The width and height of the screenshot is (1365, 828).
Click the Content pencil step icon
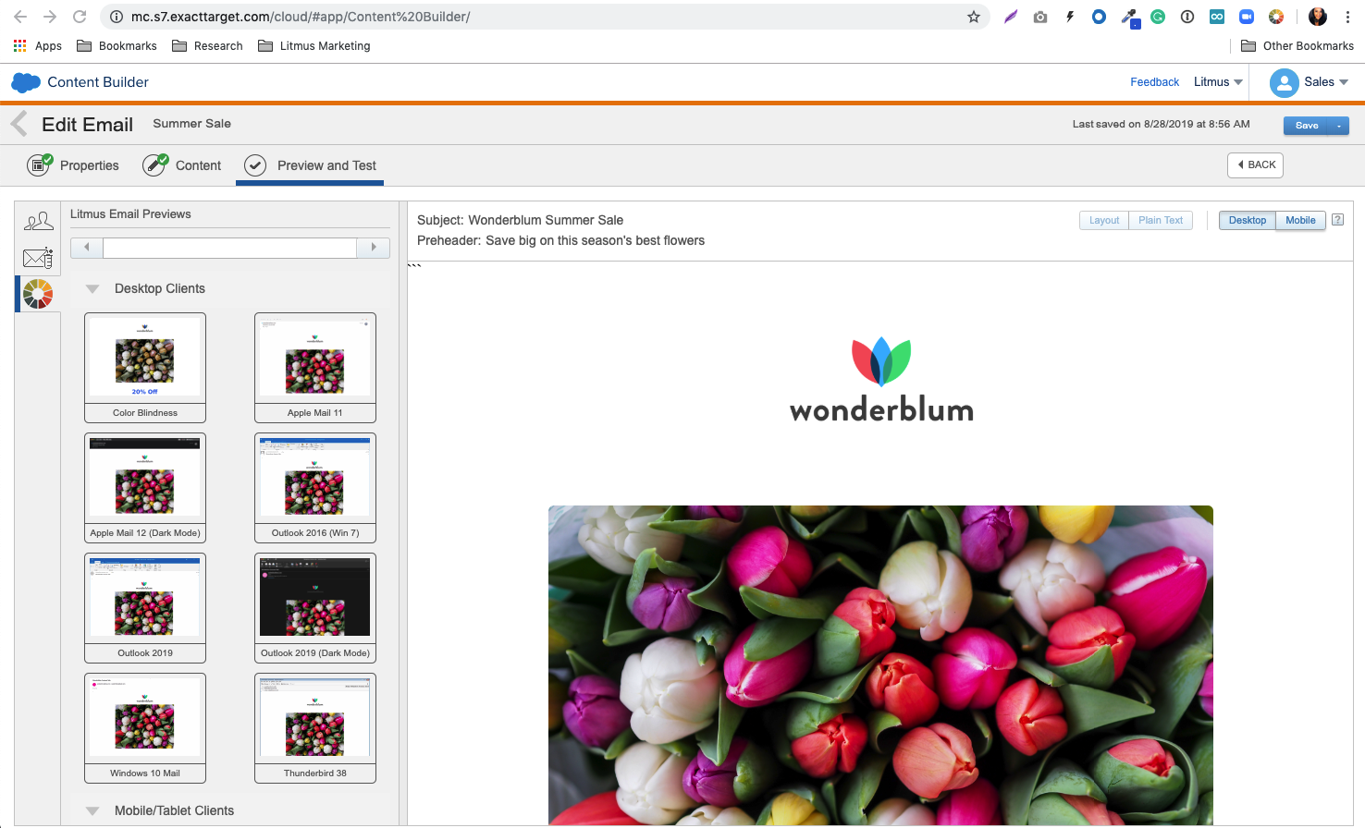click(x=154, y=164)
